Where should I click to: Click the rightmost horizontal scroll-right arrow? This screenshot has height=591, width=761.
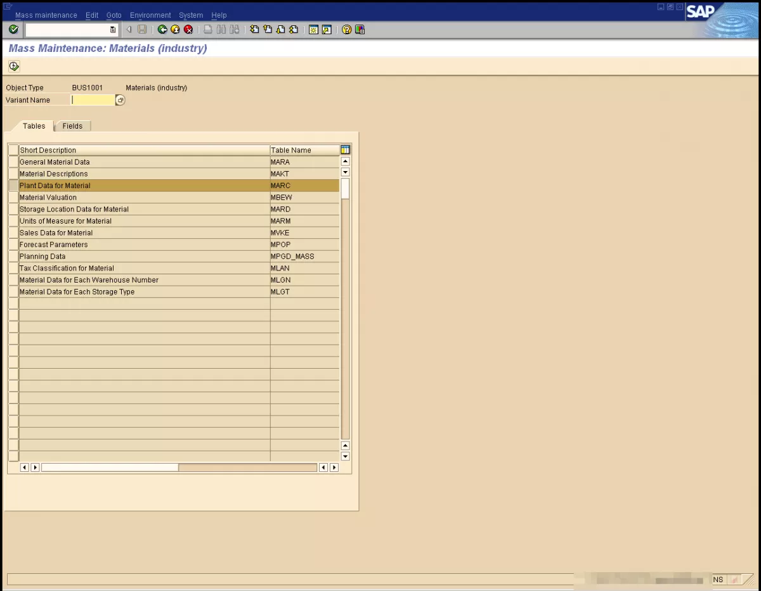pyautogui.click(x=334, y=467)
